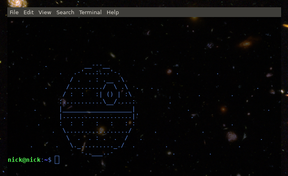
Task: Open the Help menu
Action: pyautogui.click(x=113, y=13)
